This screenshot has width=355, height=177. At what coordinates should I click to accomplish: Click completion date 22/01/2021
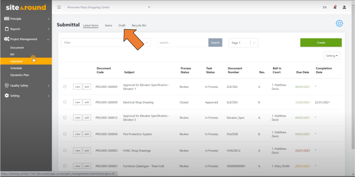click(322, 102)
